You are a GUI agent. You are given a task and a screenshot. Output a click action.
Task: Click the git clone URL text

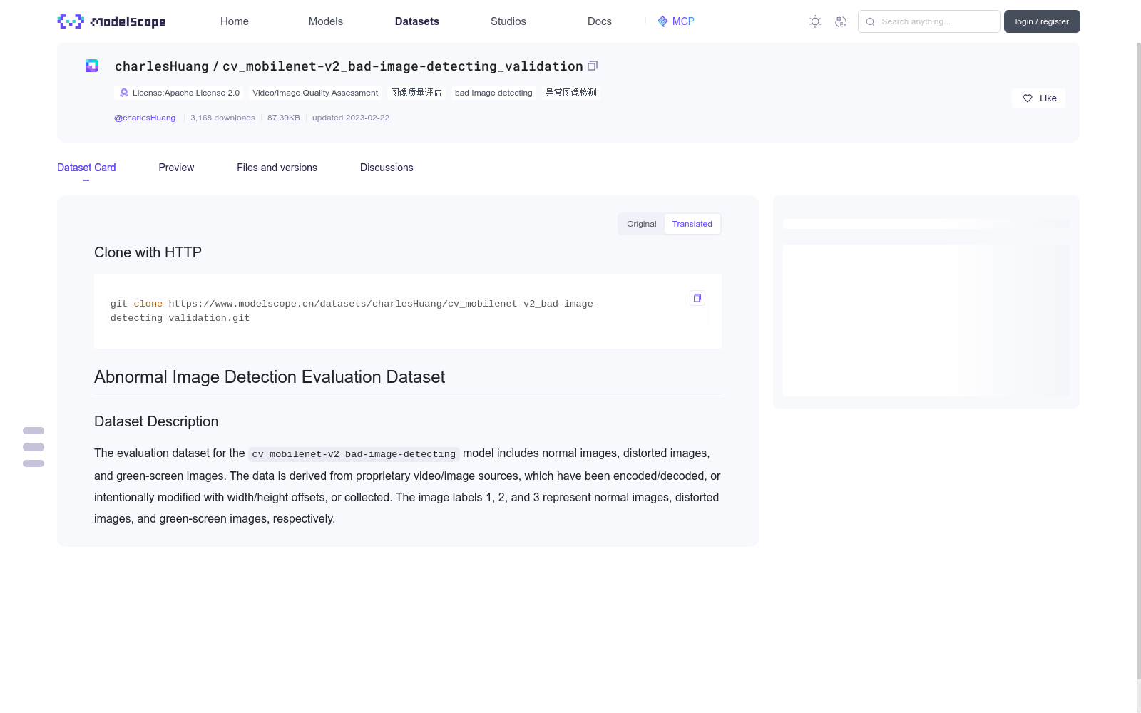click(x=354, y=311)
